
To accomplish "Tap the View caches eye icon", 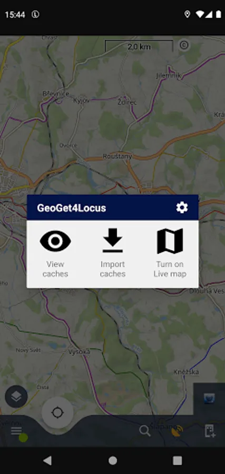I will (55, 241).
